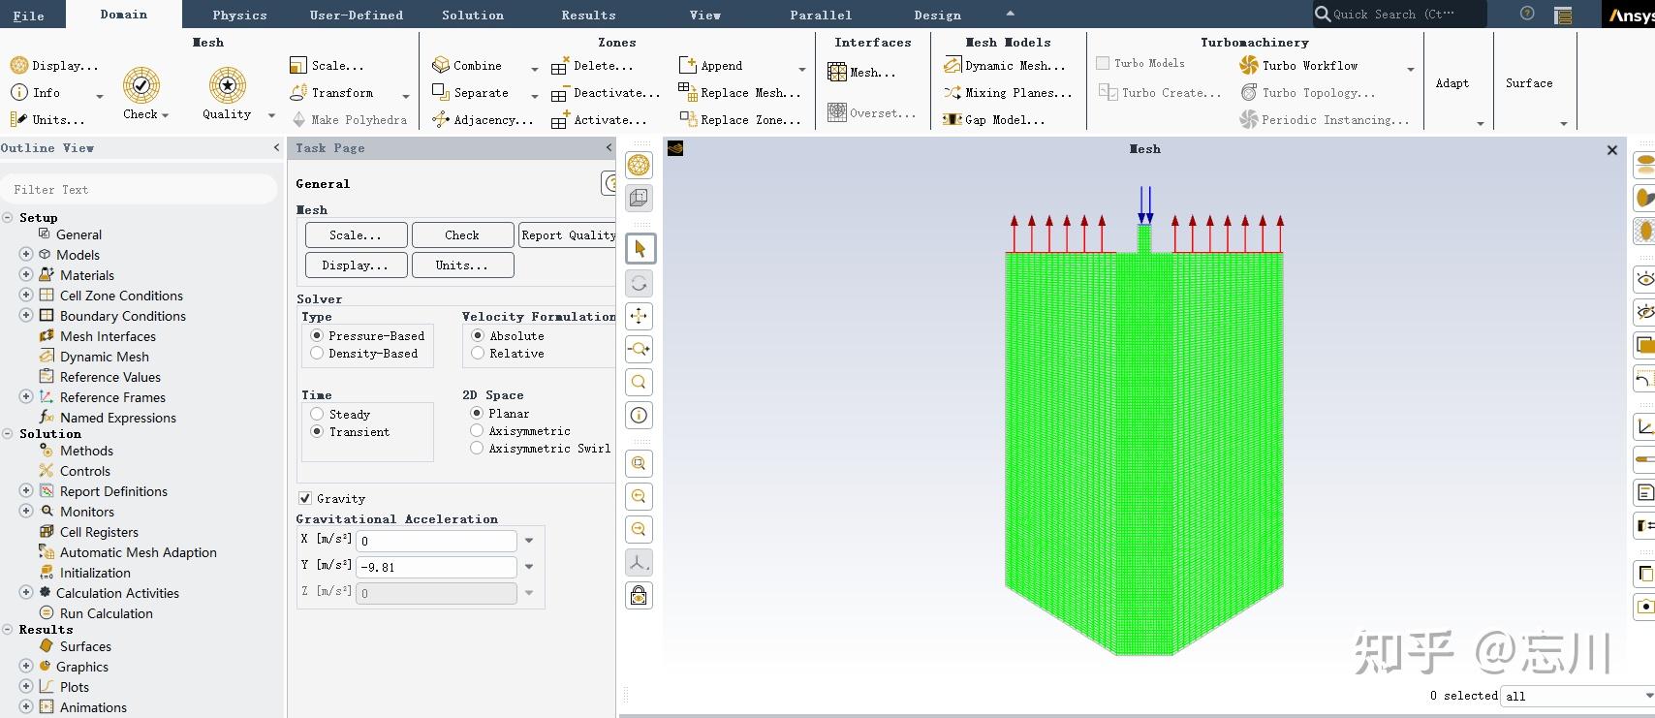Expand the Boundary Conditions tree node
The height and width of the screenshot is (718, 1655).
point(26,315)
